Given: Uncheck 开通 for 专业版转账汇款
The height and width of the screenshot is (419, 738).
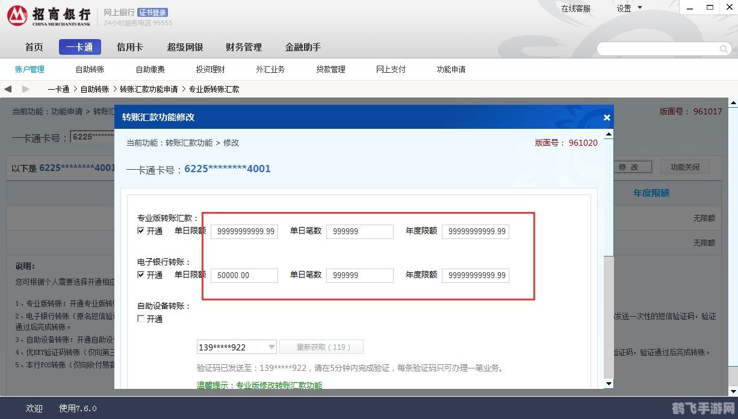Looking at the screenshot, I should (140, 231).
